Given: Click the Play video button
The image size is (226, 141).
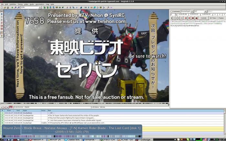Looking at the screenshot, I should click(2, 107).
